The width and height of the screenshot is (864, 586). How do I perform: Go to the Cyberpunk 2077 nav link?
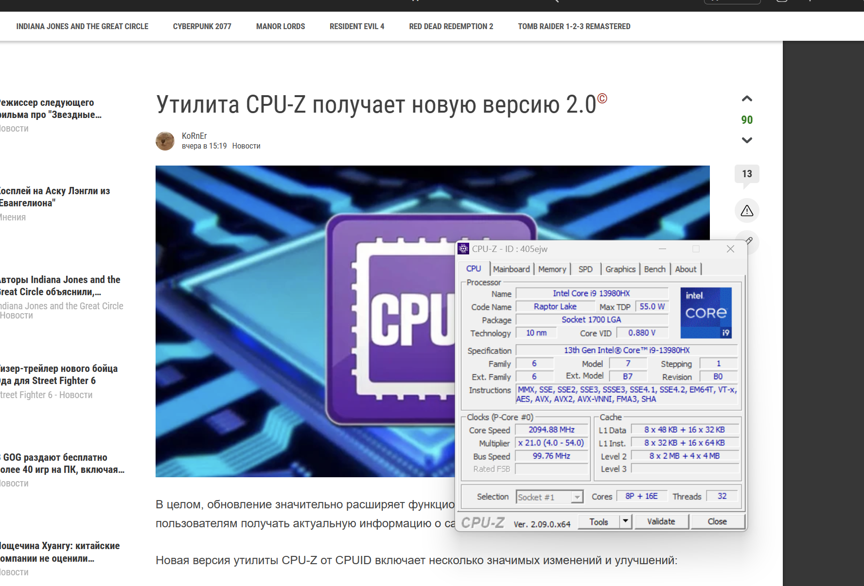pos(202,26)
